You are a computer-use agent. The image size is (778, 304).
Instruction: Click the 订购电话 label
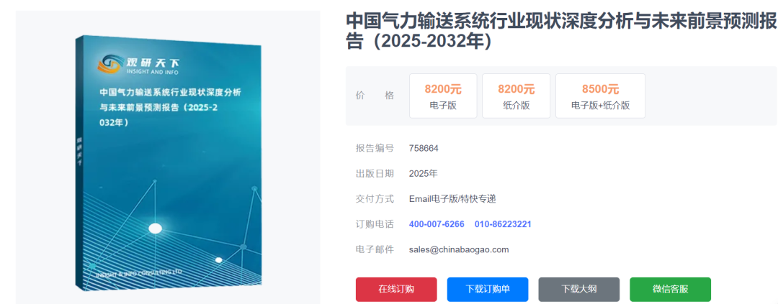(375, 224)
